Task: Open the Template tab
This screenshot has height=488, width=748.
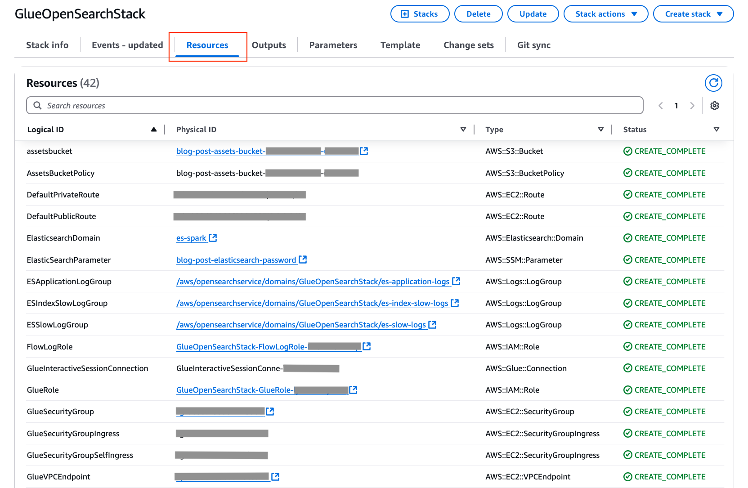Action: [400, 45]
